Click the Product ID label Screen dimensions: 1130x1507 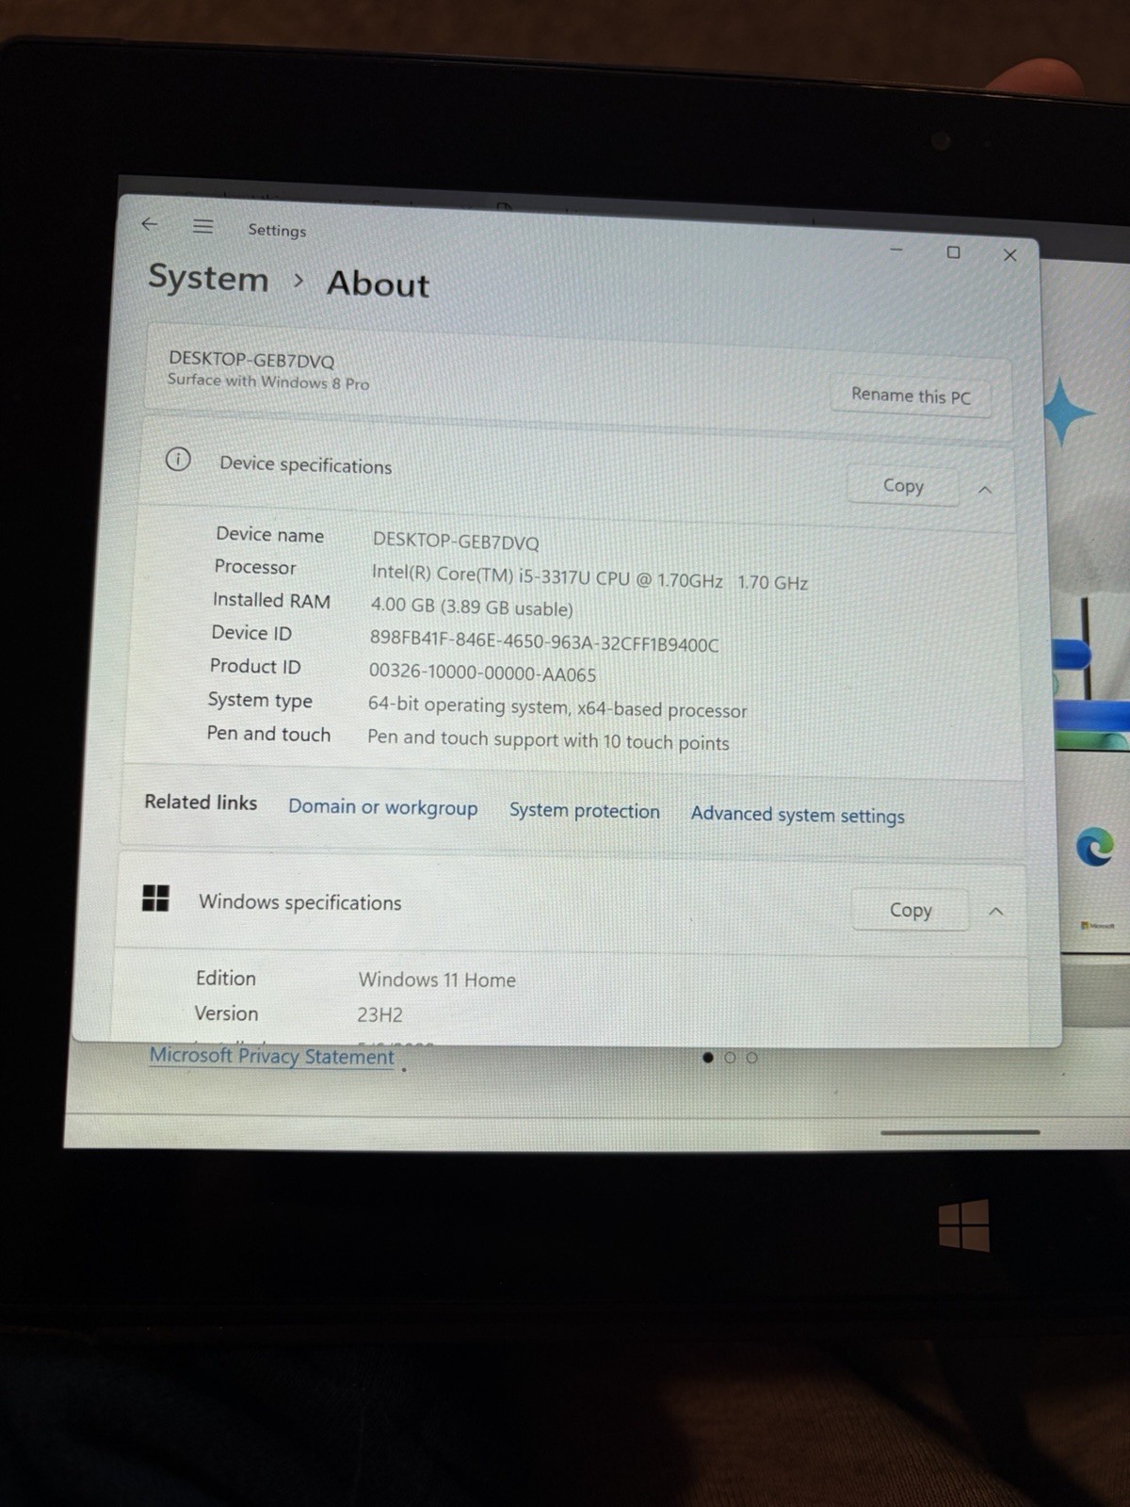click(x=255, y=666)
